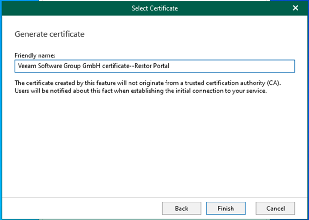Click the Friendly name text field
This screenshot has width=309, height=220.
(155, 66)
